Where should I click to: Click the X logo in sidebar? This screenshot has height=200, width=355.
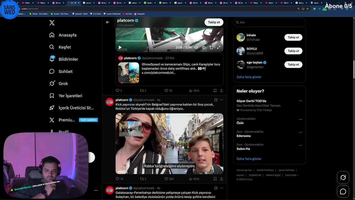click(52, 23)
